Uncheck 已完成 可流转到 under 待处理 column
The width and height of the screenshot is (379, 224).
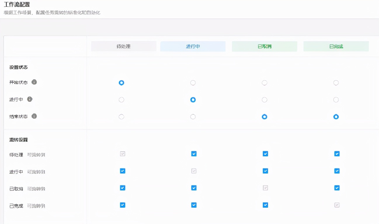coord(122,205)
